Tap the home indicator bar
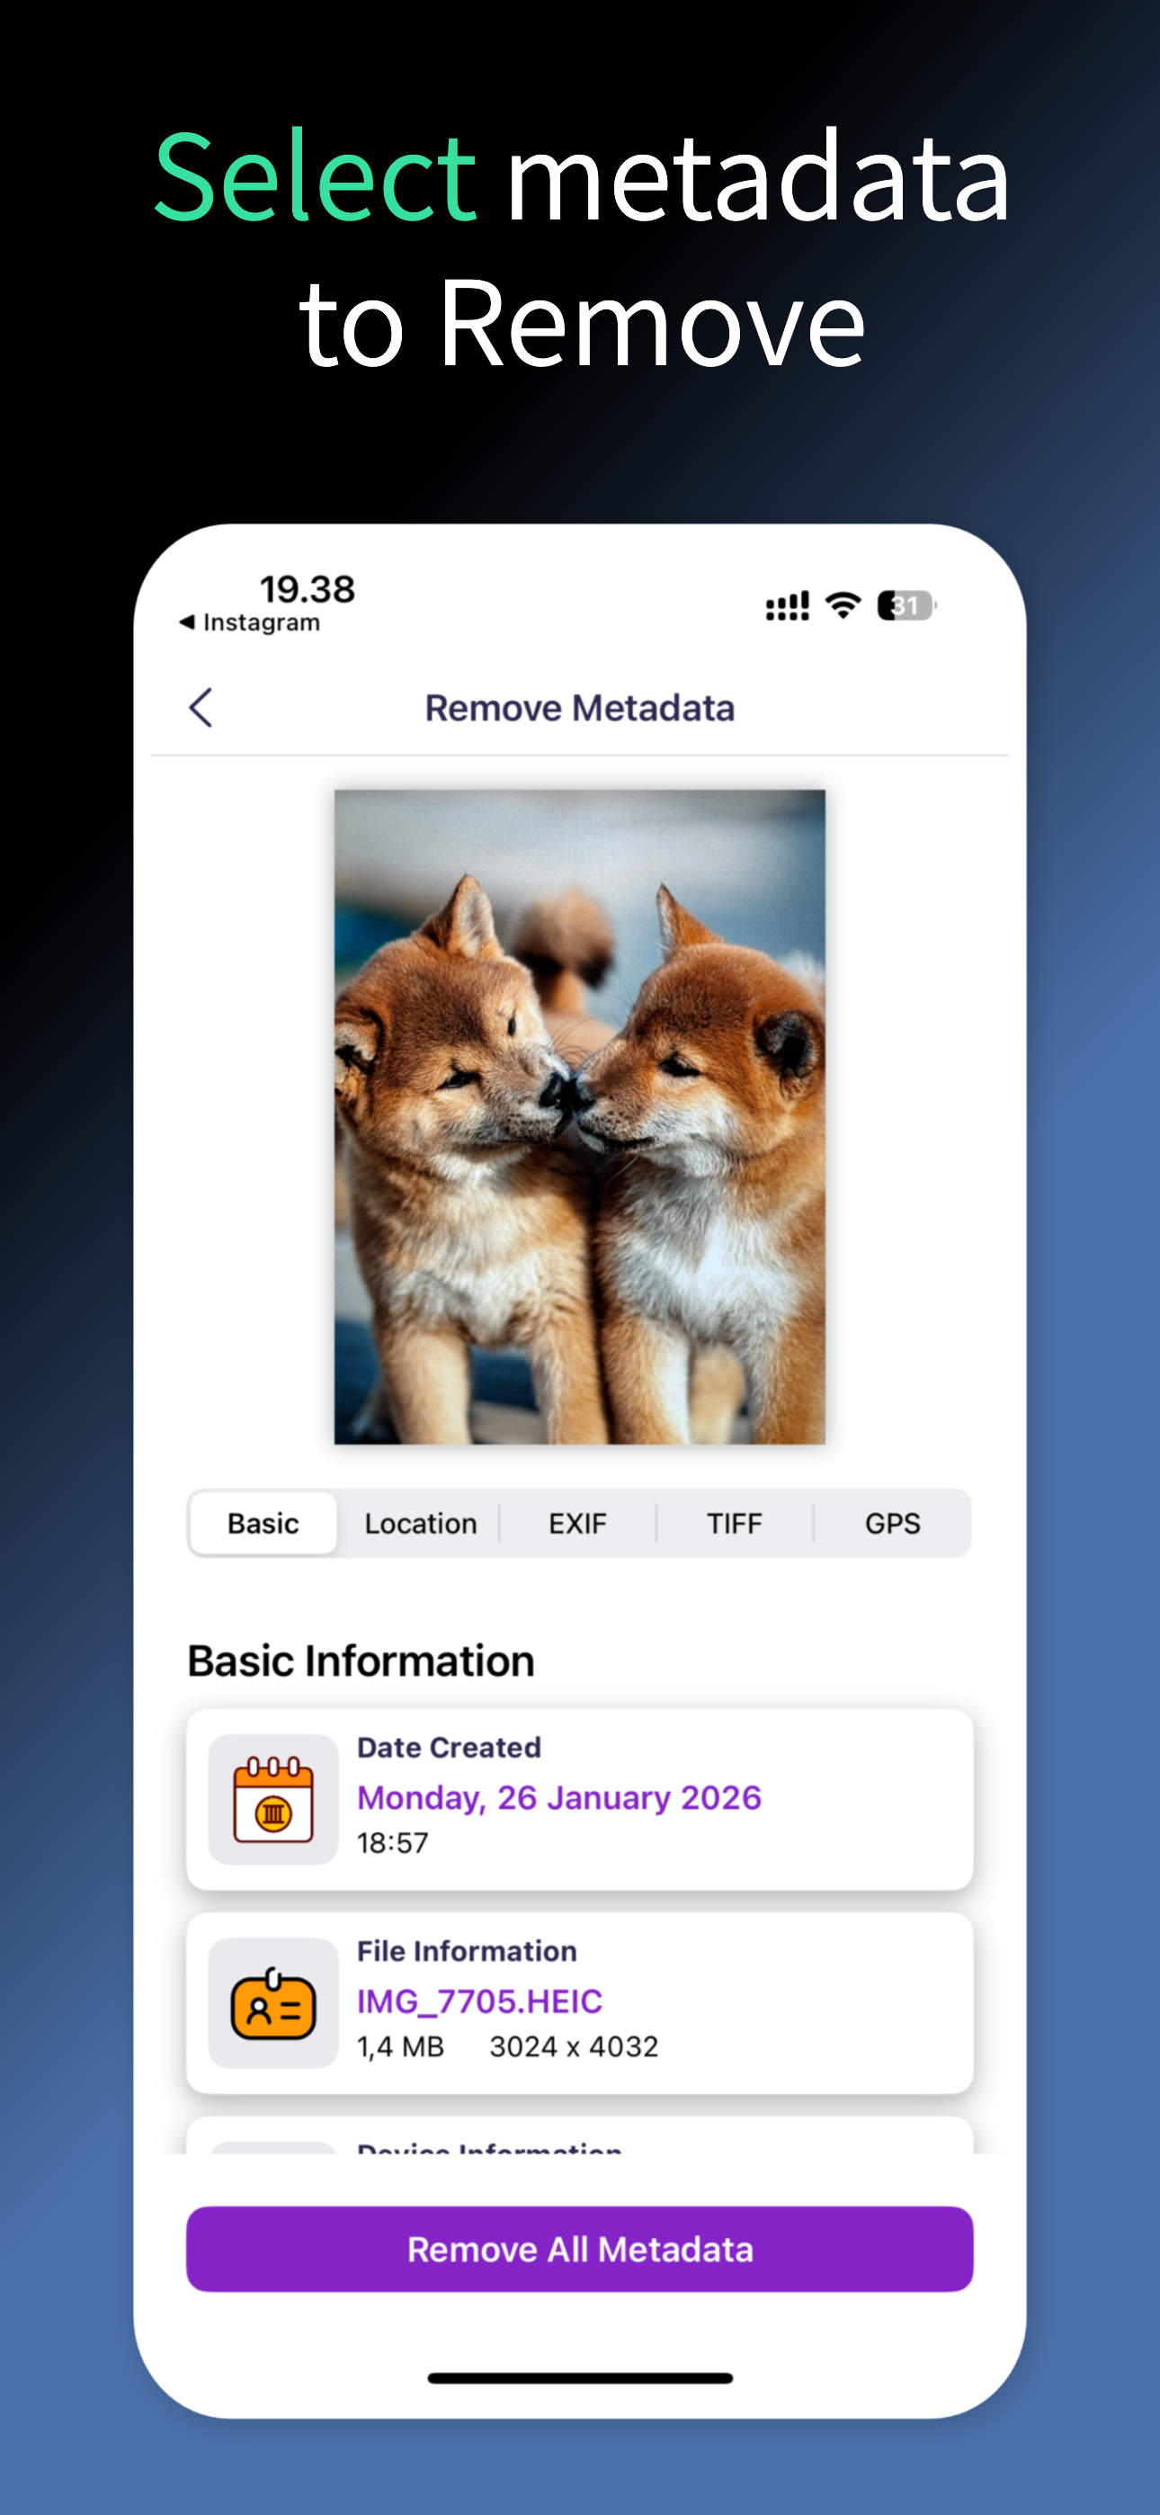The width and height of the screenshot is (1160, 2515). click(580, 2378)
